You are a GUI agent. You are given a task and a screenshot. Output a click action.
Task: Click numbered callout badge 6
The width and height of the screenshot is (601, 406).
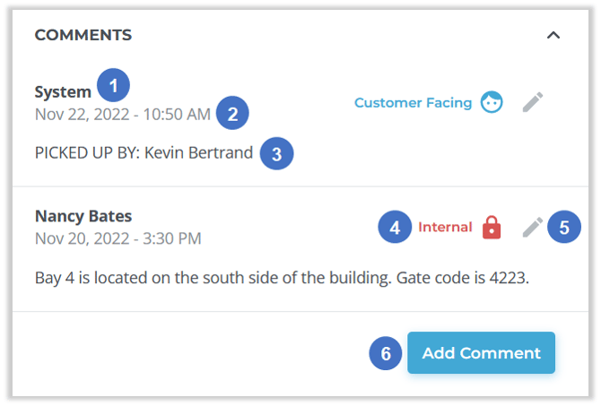click(x=386, y=353)
